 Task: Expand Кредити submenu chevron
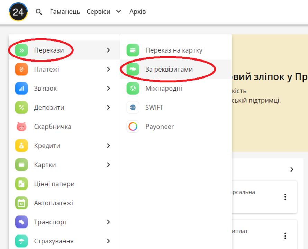[108, 146]
